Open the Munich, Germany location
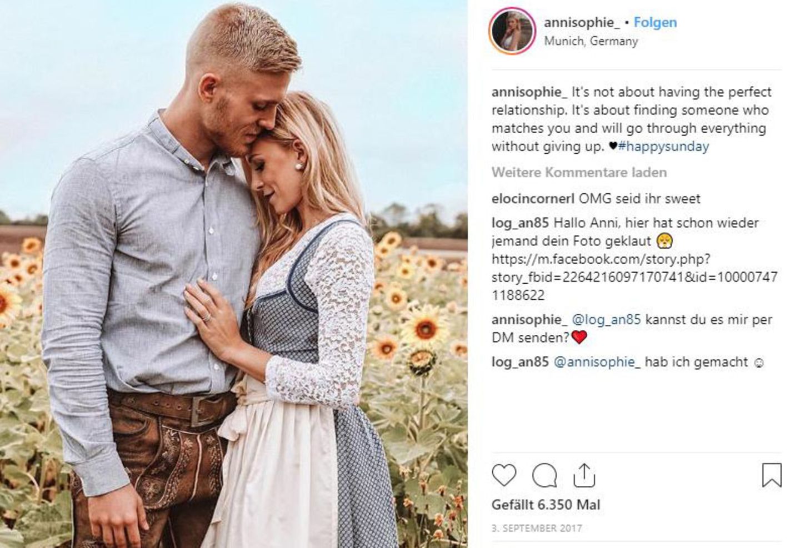 point(591,41)
